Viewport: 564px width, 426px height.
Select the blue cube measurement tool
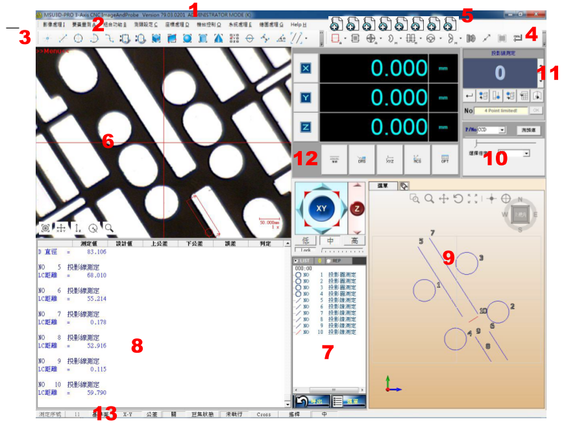[156, 38]
